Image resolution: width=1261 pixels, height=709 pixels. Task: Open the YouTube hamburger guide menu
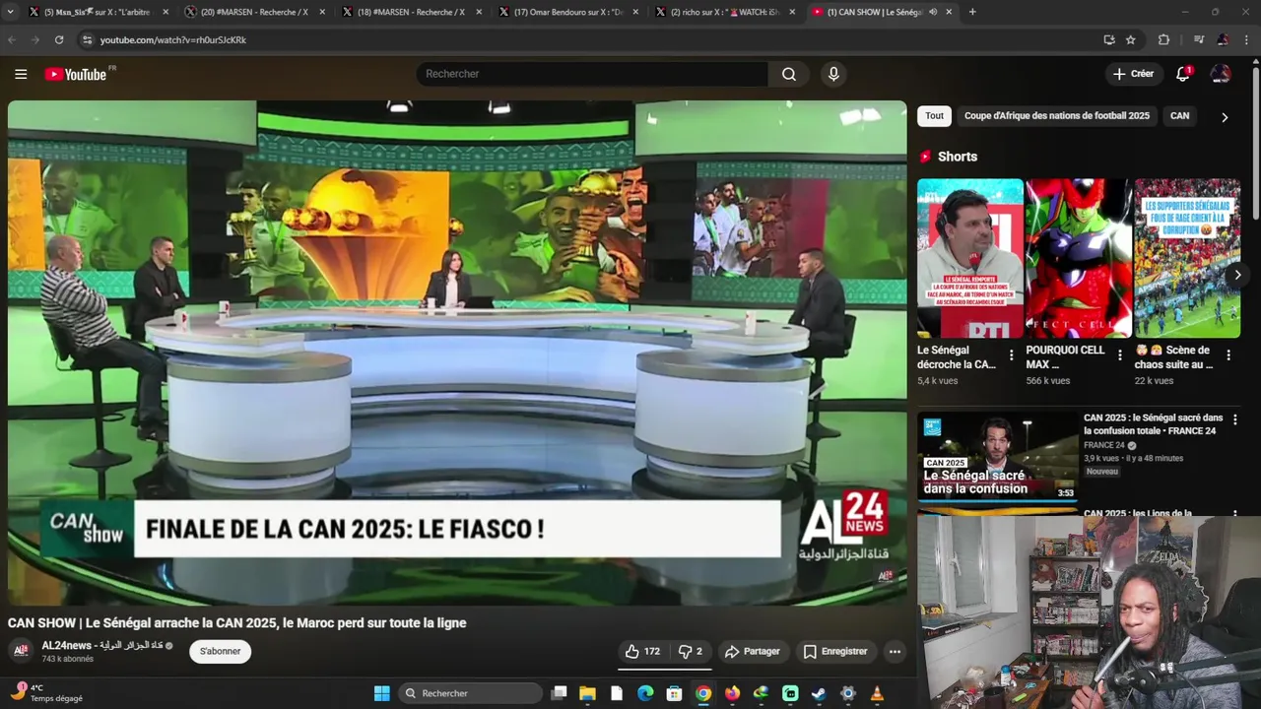(x=21, y=74)
